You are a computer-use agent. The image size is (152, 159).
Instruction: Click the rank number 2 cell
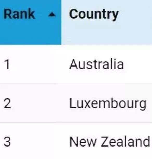[31, 103]
